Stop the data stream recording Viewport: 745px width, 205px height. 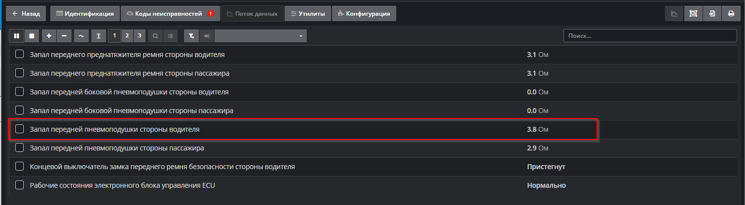[x=31, y=36]
